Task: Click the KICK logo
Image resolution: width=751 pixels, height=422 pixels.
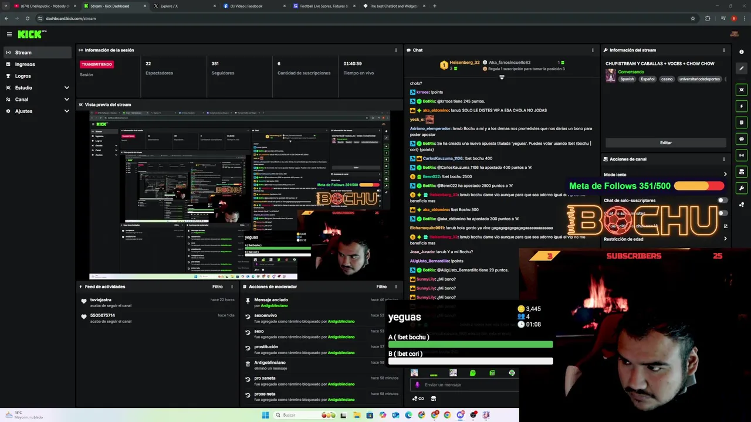Action: coord(29,35)
